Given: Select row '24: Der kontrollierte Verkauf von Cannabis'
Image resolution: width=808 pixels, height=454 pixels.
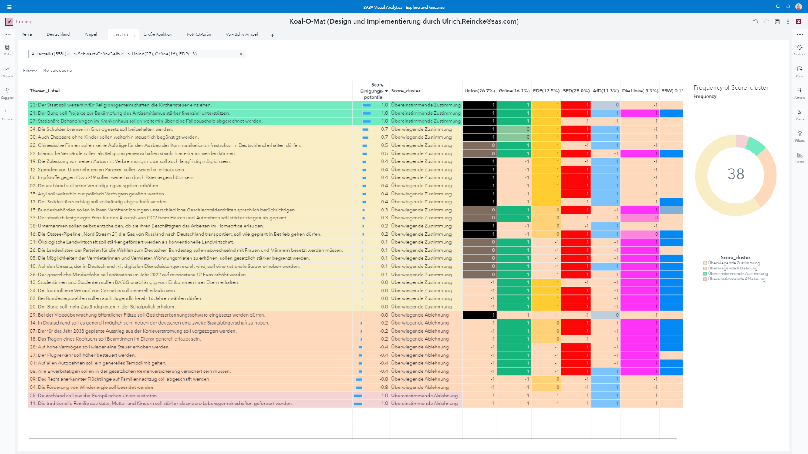Looking at the screenshot, I should (190, 290).
